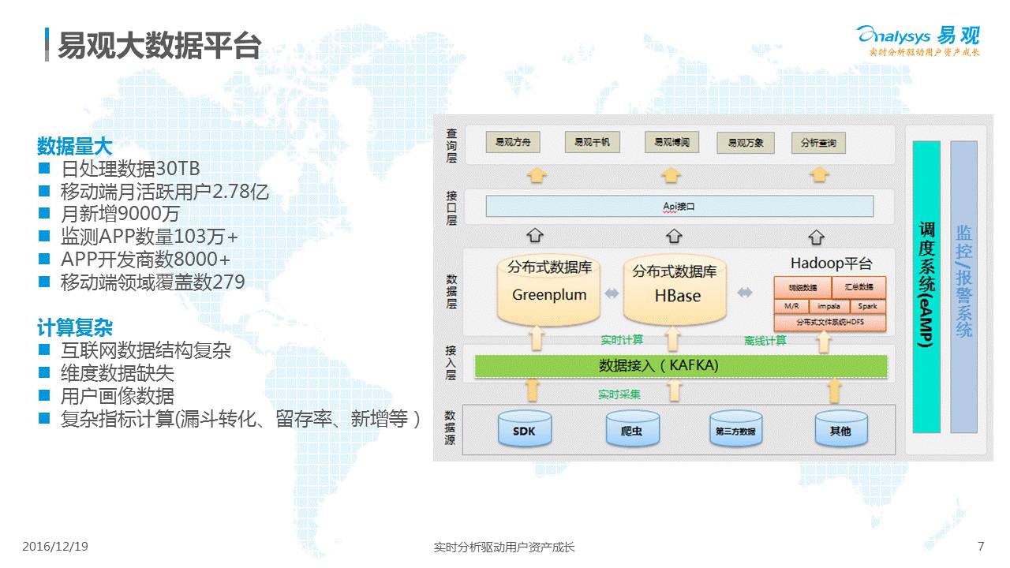Select the Spark block
The width and height of the screenshot is (1010, 568).
868,306
